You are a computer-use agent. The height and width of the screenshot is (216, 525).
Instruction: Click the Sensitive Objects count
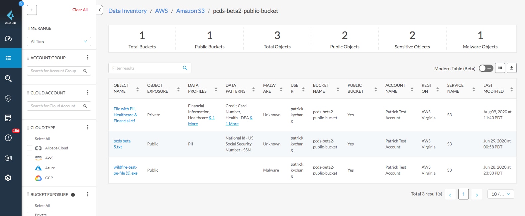[412, 35]
